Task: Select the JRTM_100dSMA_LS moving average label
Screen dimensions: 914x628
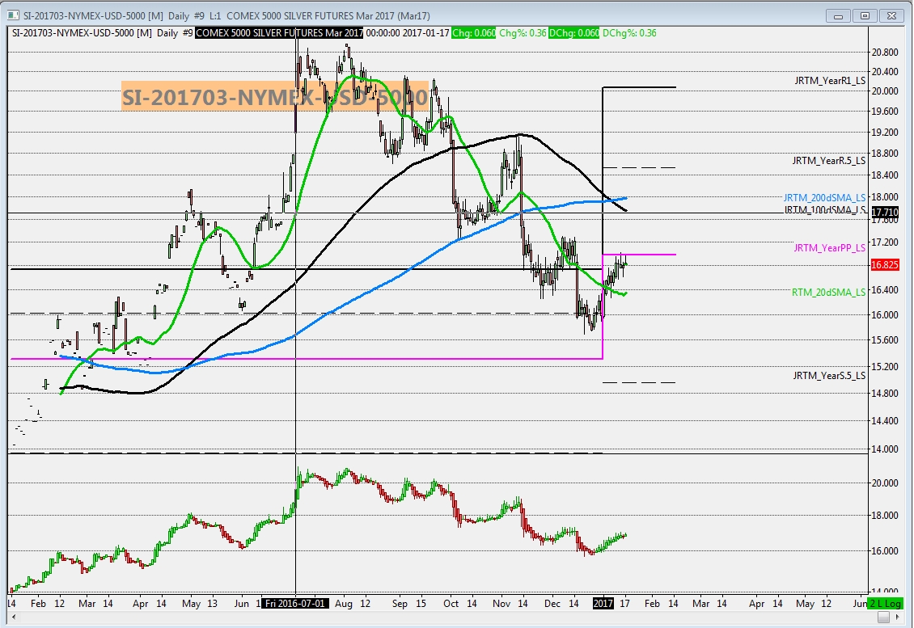Action: tap(825, 209)
